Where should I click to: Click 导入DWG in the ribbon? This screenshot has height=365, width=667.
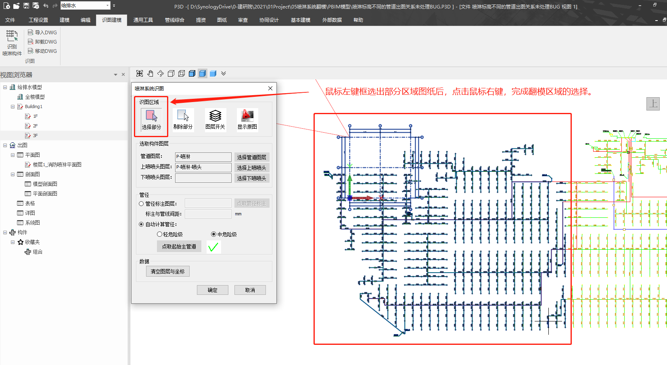(x=42, y=33)
